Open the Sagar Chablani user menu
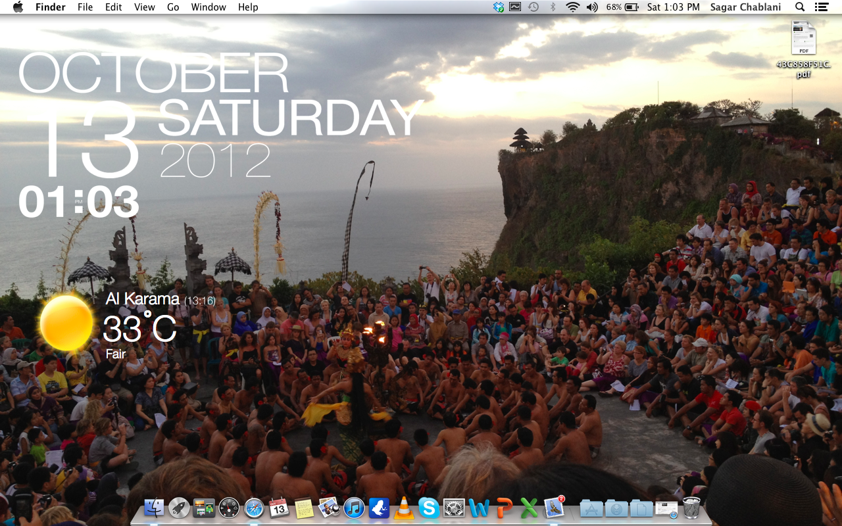This screenshot has height=526, width=842. point(745,7)
